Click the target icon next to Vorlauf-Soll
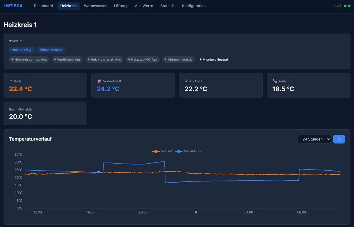Viewport: 354px width, 227px height. pos(99,81)
